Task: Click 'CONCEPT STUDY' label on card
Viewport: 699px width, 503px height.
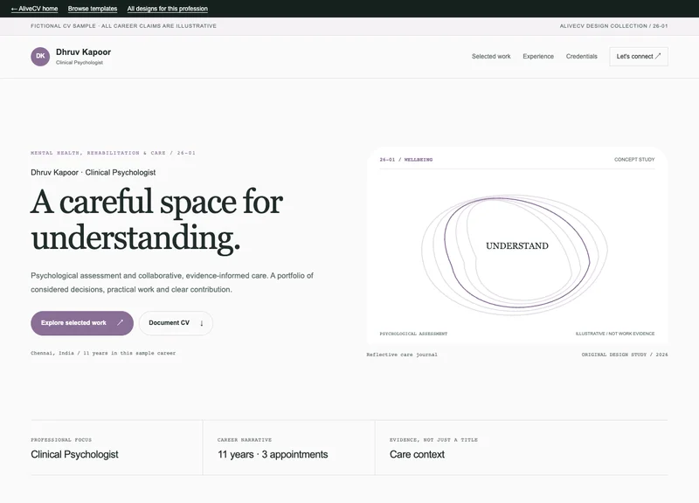Action: point(634,160)
